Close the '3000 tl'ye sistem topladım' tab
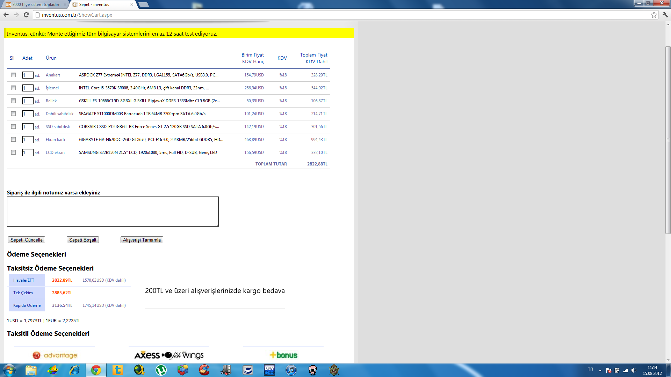 pyautogui.click(x=65, y=5)
